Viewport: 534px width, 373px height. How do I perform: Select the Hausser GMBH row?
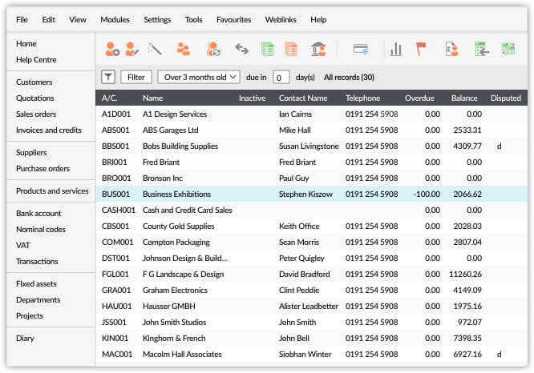point(312,306)
